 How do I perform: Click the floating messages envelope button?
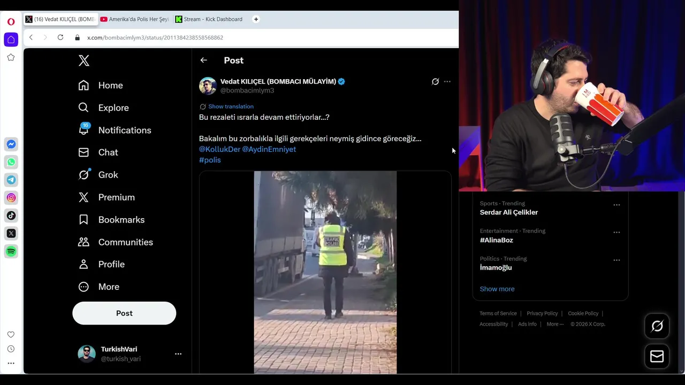[x=657, y=357]
